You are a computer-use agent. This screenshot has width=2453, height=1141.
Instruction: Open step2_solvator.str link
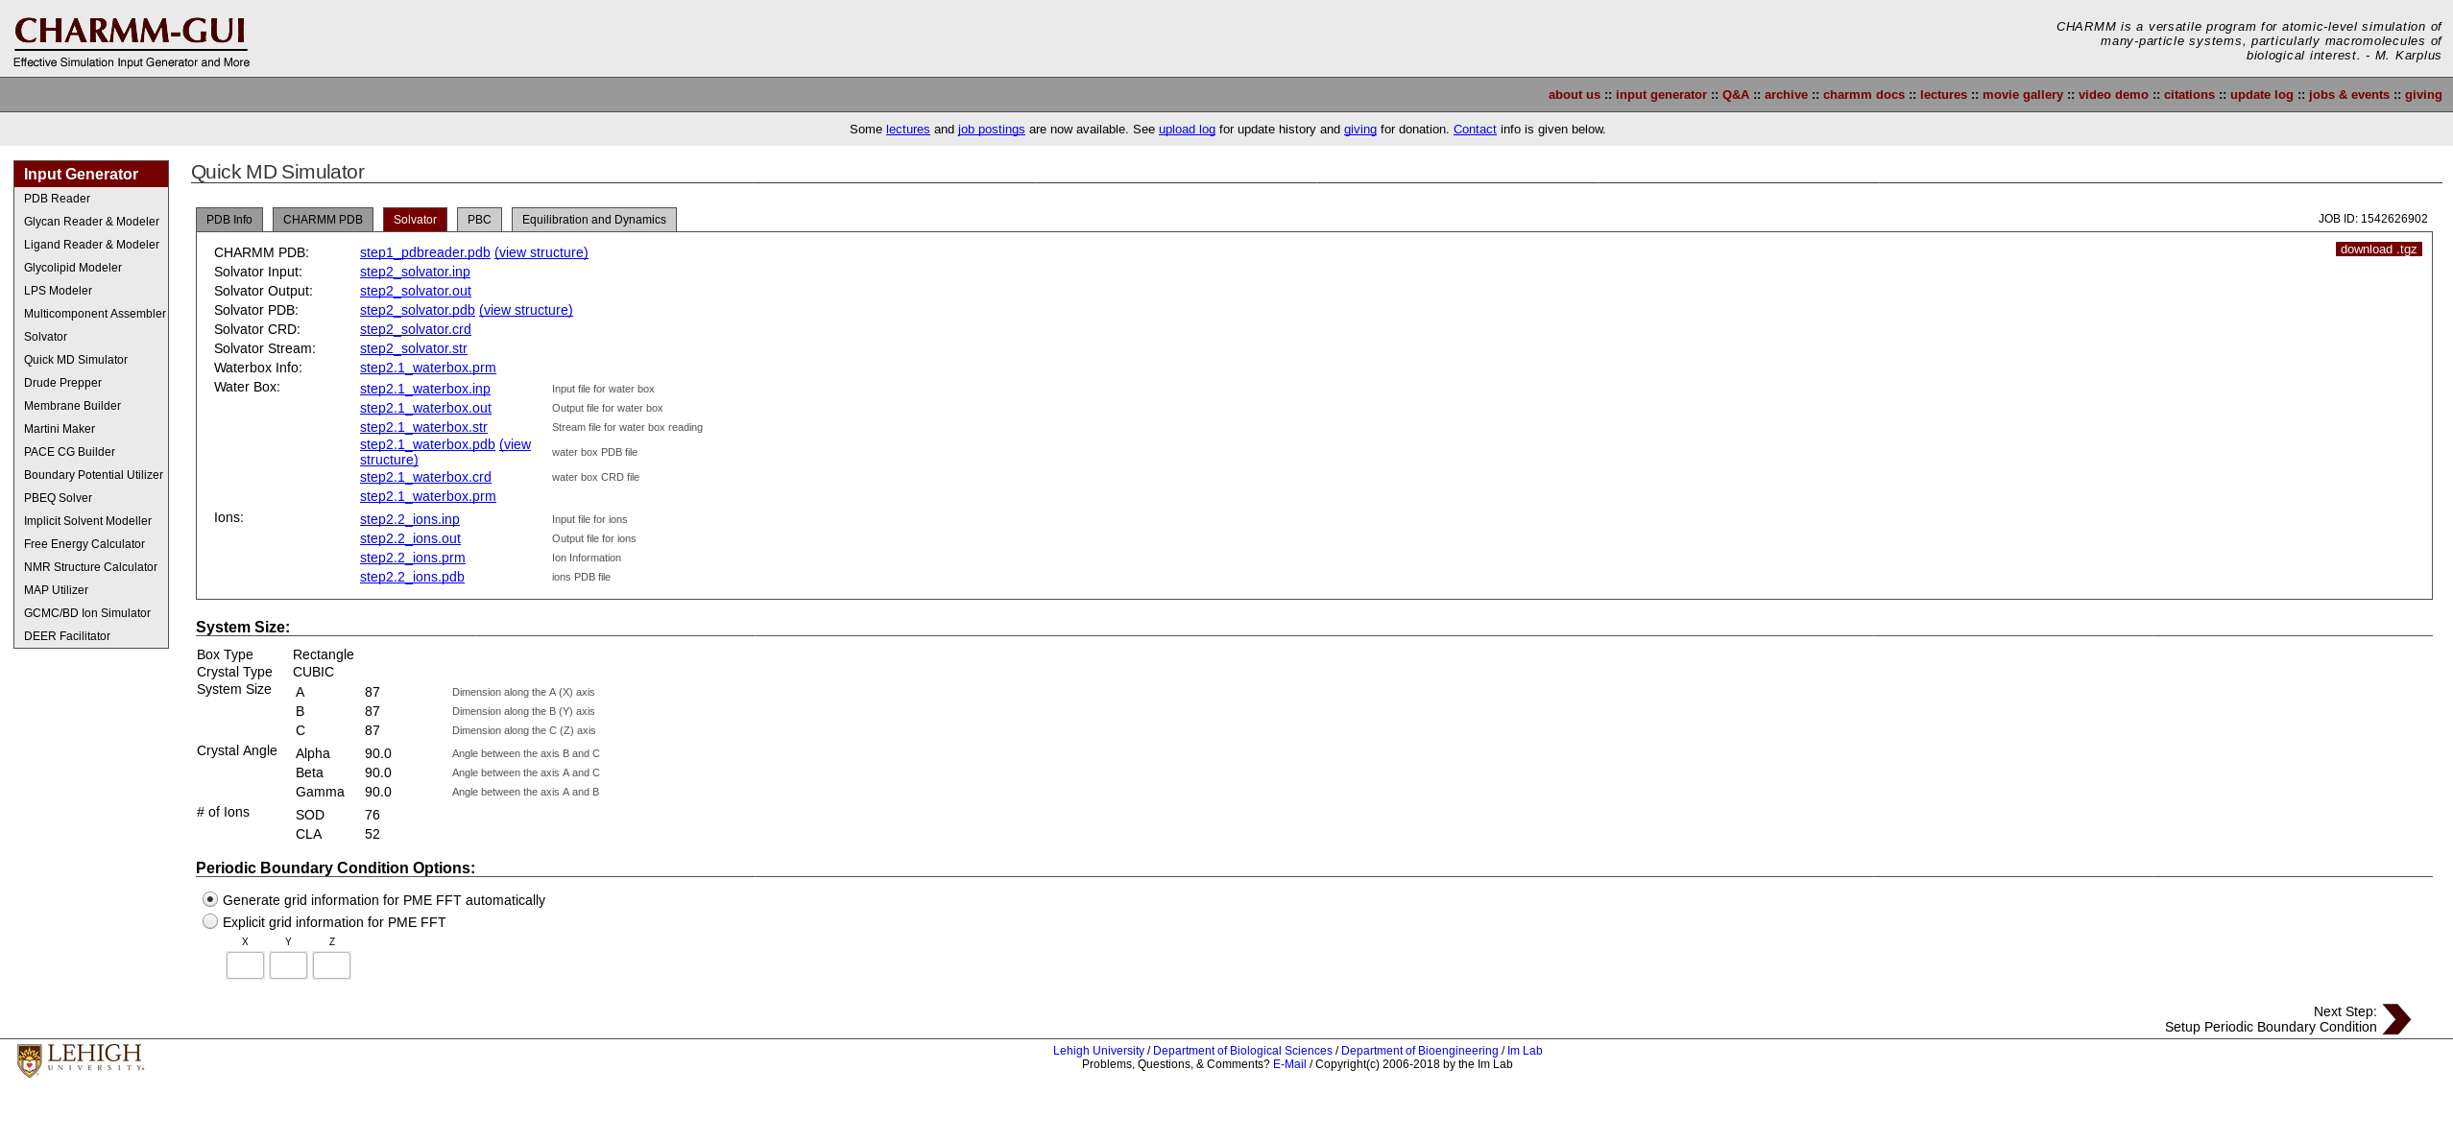414,348
